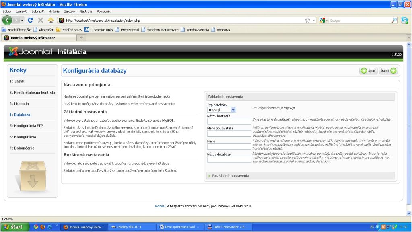The height and width of the screenshot is (232, 412).
Task: Click the Free Hotmail bookmark
Action: coord(127,30)
